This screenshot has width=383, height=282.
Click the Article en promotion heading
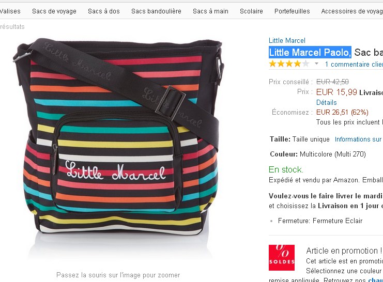point(344,250)
